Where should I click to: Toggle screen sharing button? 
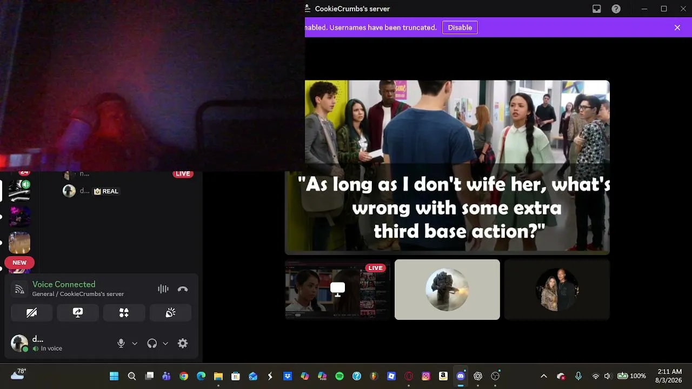78,313
